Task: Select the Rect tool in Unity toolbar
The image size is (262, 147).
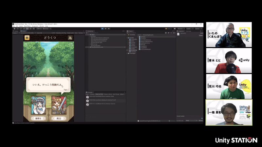Action: pos(27,29)
